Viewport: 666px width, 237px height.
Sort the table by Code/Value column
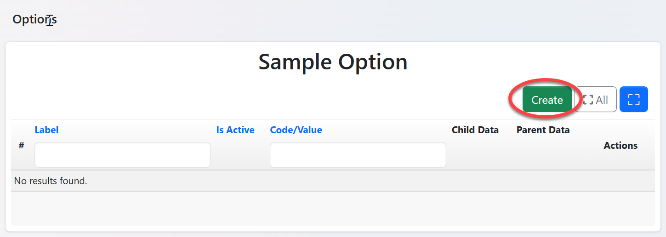[296, 130]
